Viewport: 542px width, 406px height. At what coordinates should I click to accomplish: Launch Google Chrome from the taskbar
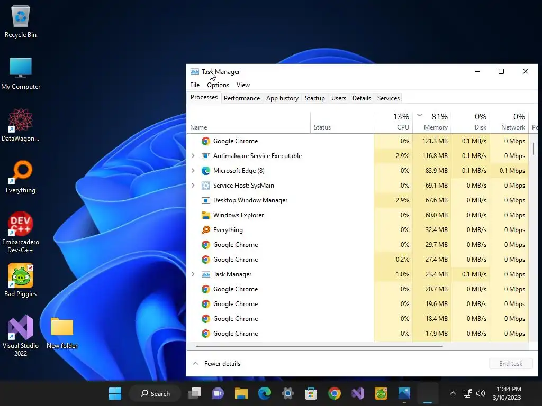click(x=335, y=393)
